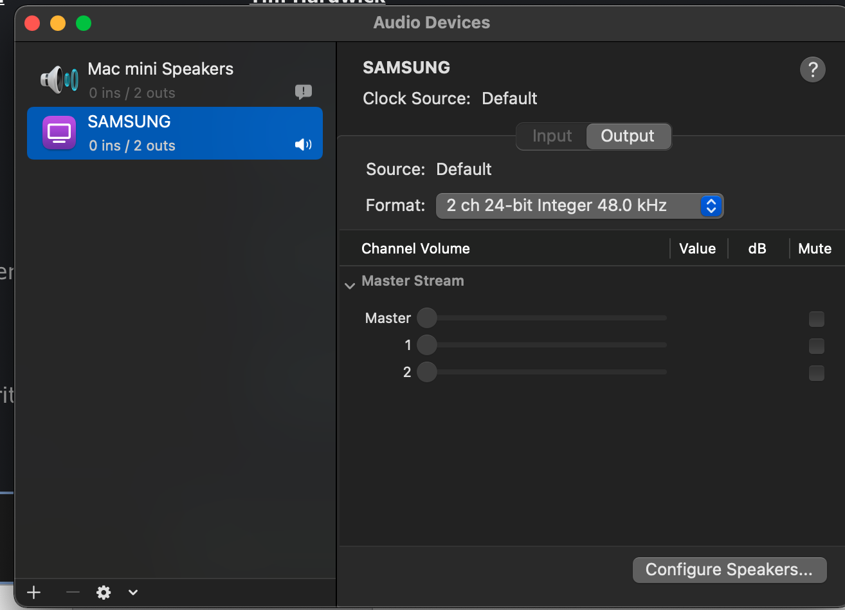Viewport: 845px width, 610px height.
Task: Click the sound output speaker icon on SAMSUNG
Action: click(304, 145)
